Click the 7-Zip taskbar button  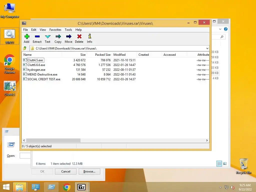82,187
